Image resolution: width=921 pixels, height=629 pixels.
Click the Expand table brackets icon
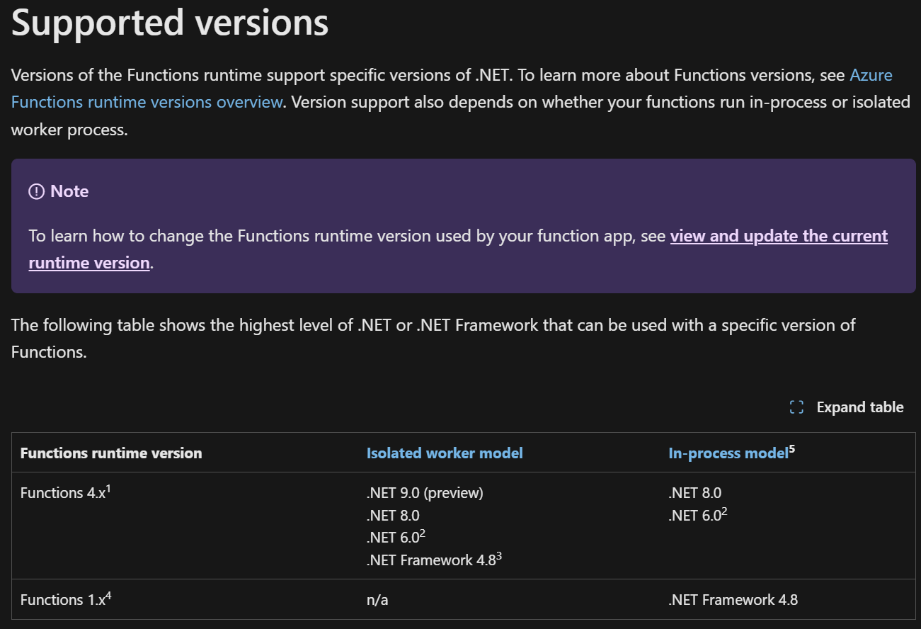point(796,407)
